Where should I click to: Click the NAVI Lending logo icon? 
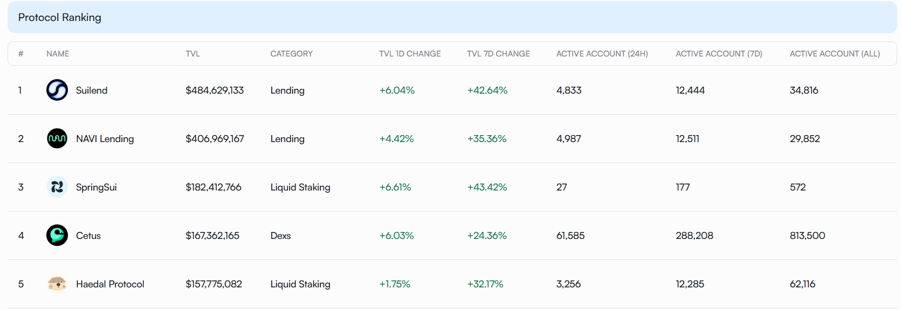pos(57,138)
